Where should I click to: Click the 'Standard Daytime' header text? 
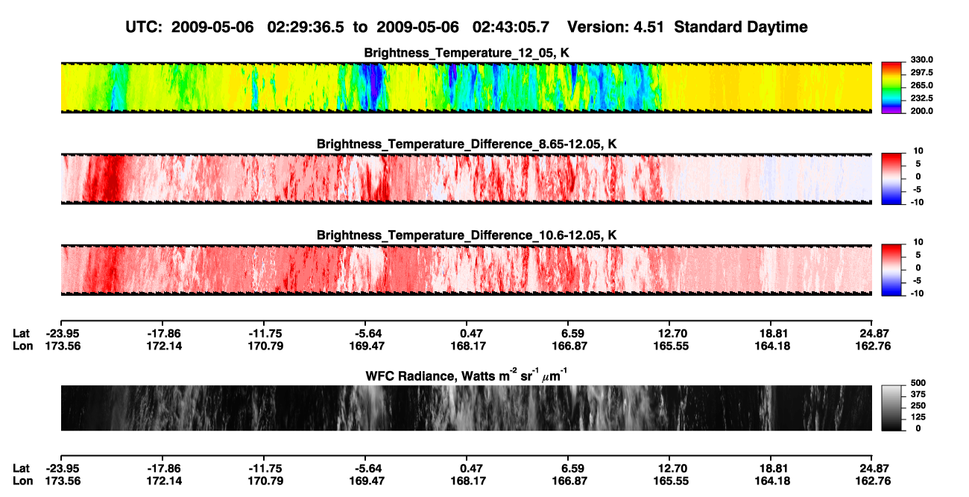[x=740, y=27]
